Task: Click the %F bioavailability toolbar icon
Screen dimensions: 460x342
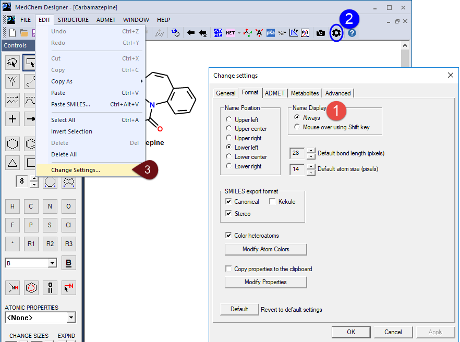Action: 282,33
